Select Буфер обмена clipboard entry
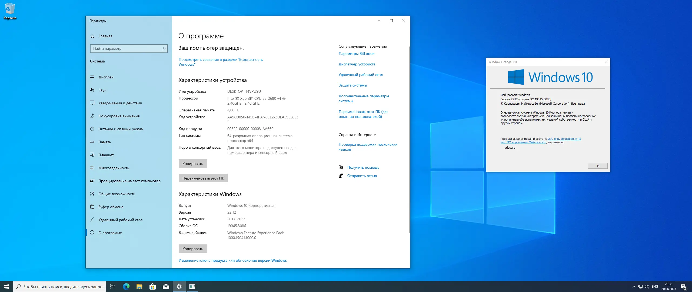The width and height of the screenshot is (692, 292). (x=111, y=207)
